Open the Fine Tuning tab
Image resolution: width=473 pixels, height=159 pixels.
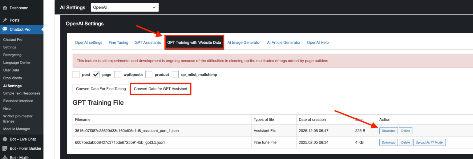(119, 43)
